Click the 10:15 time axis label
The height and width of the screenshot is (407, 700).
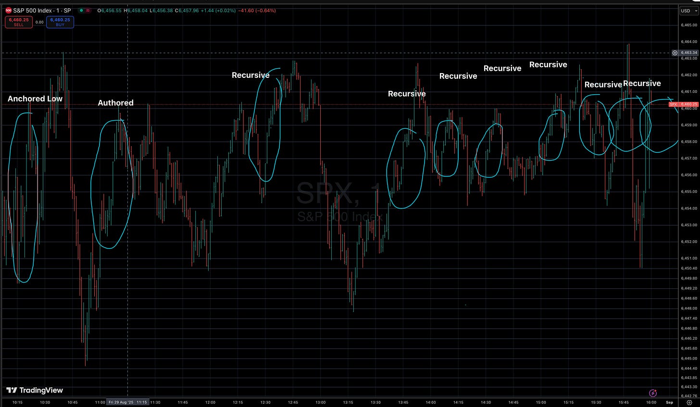click(x=17, y=402)
